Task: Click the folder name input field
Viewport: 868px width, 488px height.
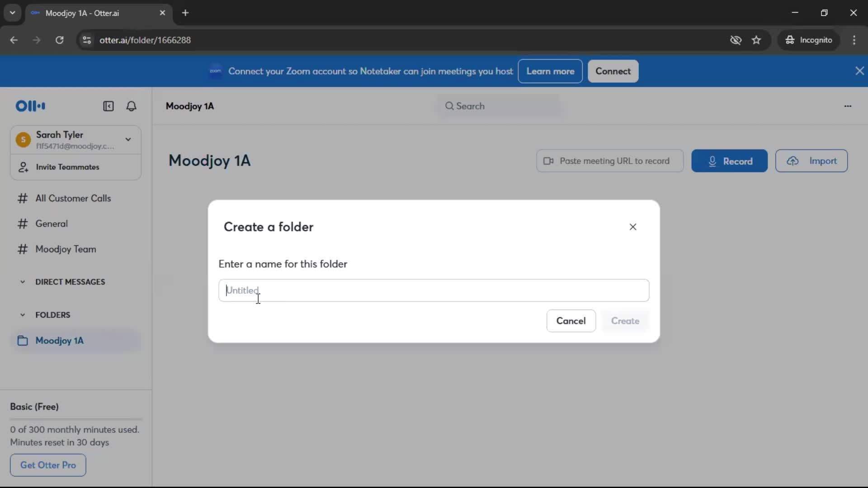Action: pyautogui.click(x=434, y=291)
